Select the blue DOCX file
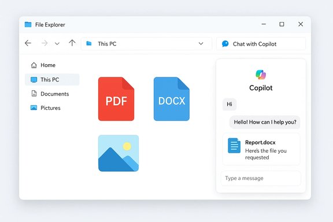 click(x=172, y=99)
